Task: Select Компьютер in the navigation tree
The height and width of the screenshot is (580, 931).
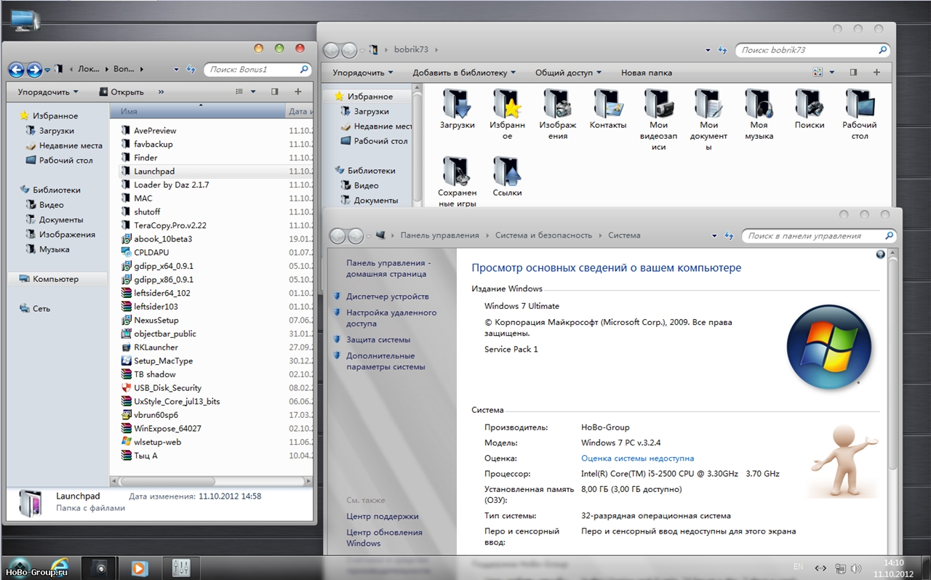Action: point(55,279)
